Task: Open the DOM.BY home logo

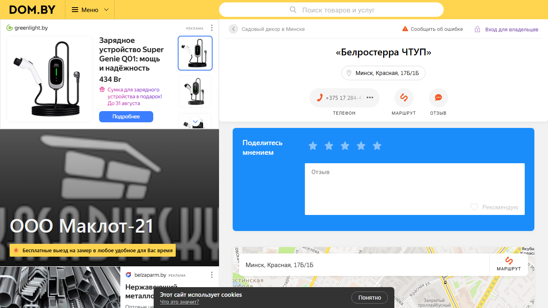Action: point(32,10)
